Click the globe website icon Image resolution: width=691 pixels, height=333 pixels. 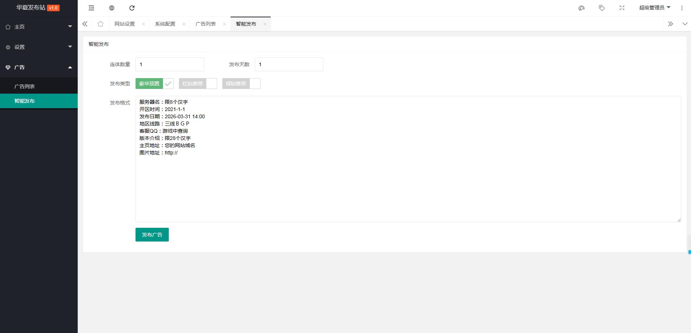[x=112, y=8]
